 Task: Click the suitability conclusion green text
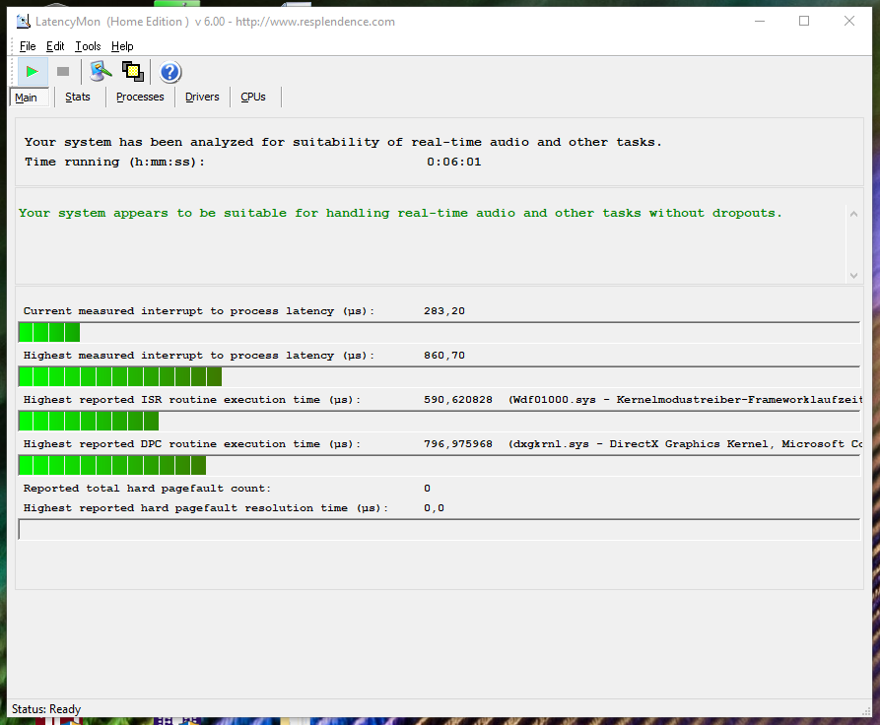pyautogui.click(x=400, y=213)
